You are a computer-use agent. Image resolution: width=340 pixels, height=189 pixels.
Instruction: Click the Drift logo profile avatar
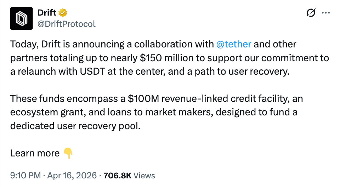point(21,18)
